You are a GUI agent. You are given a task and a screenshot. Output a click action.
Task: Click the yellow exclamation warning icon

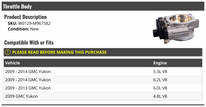coord(8,52)
